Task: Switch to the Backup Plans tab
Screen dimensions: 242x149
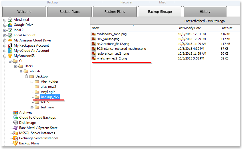Action: point(70,11)
